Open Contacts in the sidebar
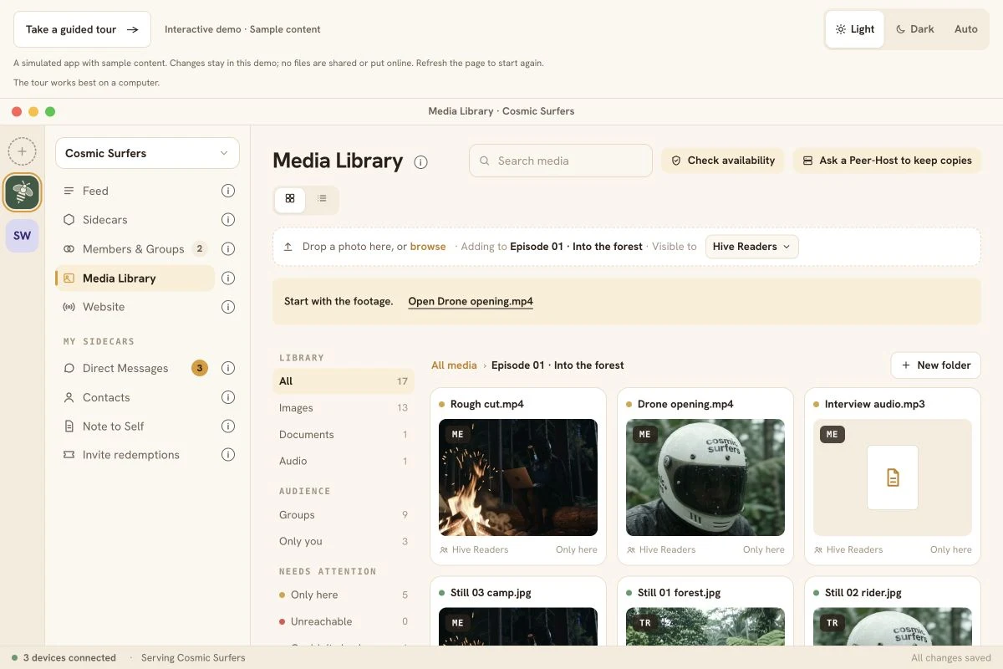Viewport: 1003px width, 669px height. (x=135, y=397)
